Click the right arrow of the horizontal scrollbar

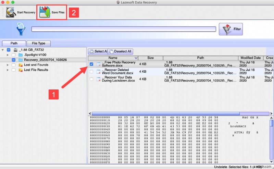point(271,113)
